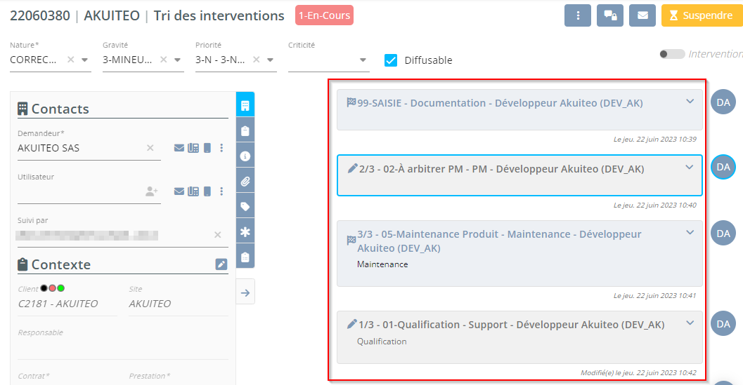Click the asterisk icon side tab
Viewport: 743px width, 385px height.
click(x=245, y=231)
